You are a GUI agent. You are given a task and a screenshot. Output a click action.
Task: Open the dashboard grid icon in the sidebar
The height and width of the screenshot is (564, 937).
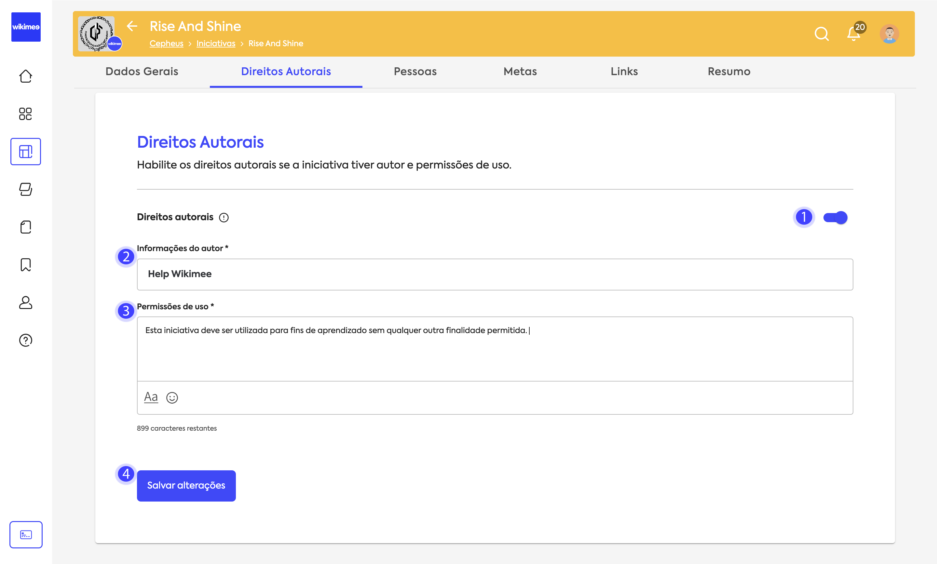(x=25, y=114)
